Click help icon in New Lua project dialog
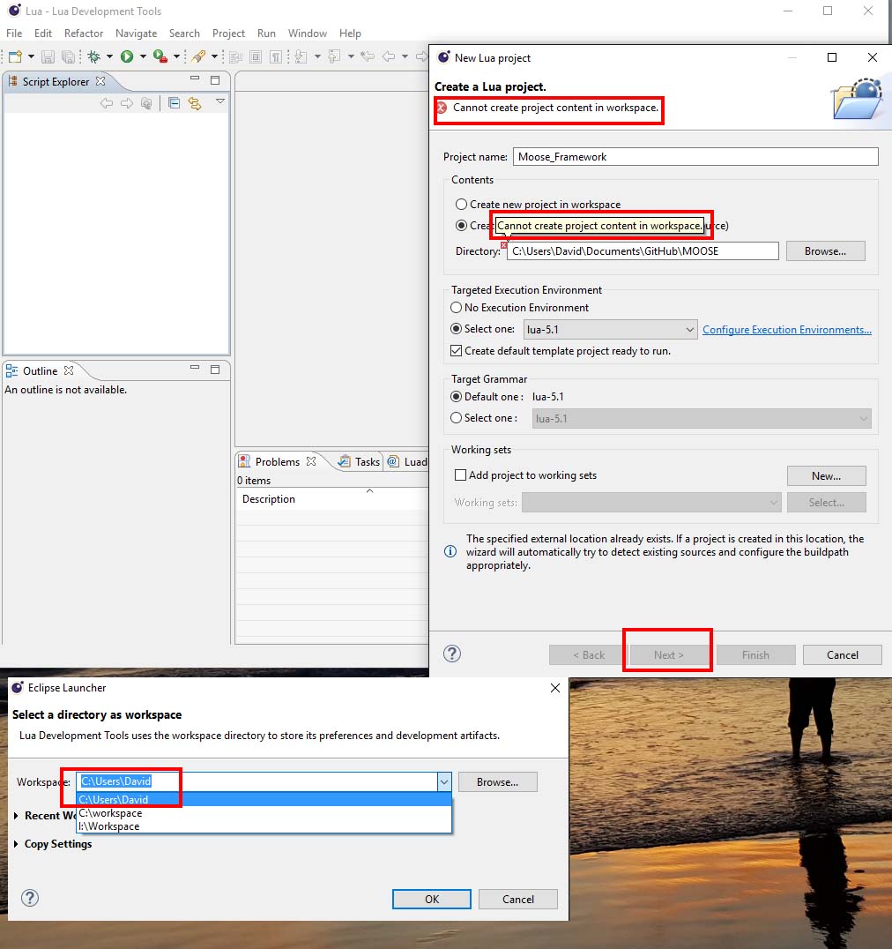 click(x=452, y=654)
